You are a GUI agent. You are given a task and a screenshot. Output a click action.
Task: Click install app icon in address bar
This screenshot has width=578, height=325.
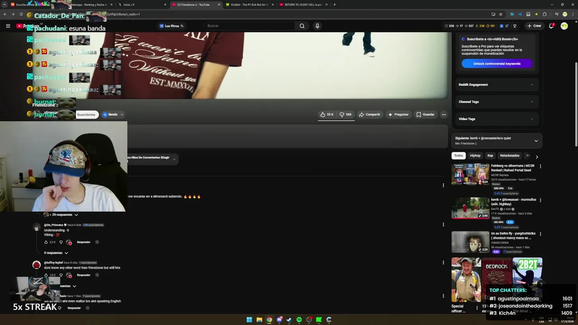coord(493,14)
